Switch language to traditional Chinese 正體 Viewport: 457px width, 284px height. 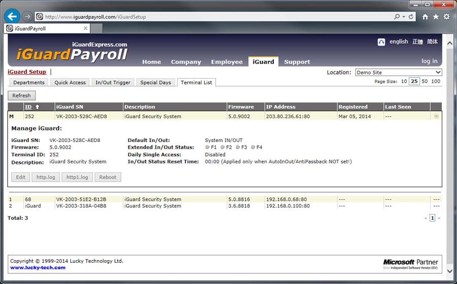(x=417, y=42)
